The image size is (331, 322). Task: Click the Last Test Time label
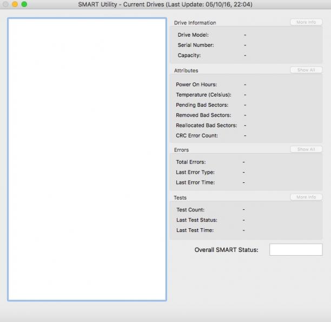coord(195,230)
